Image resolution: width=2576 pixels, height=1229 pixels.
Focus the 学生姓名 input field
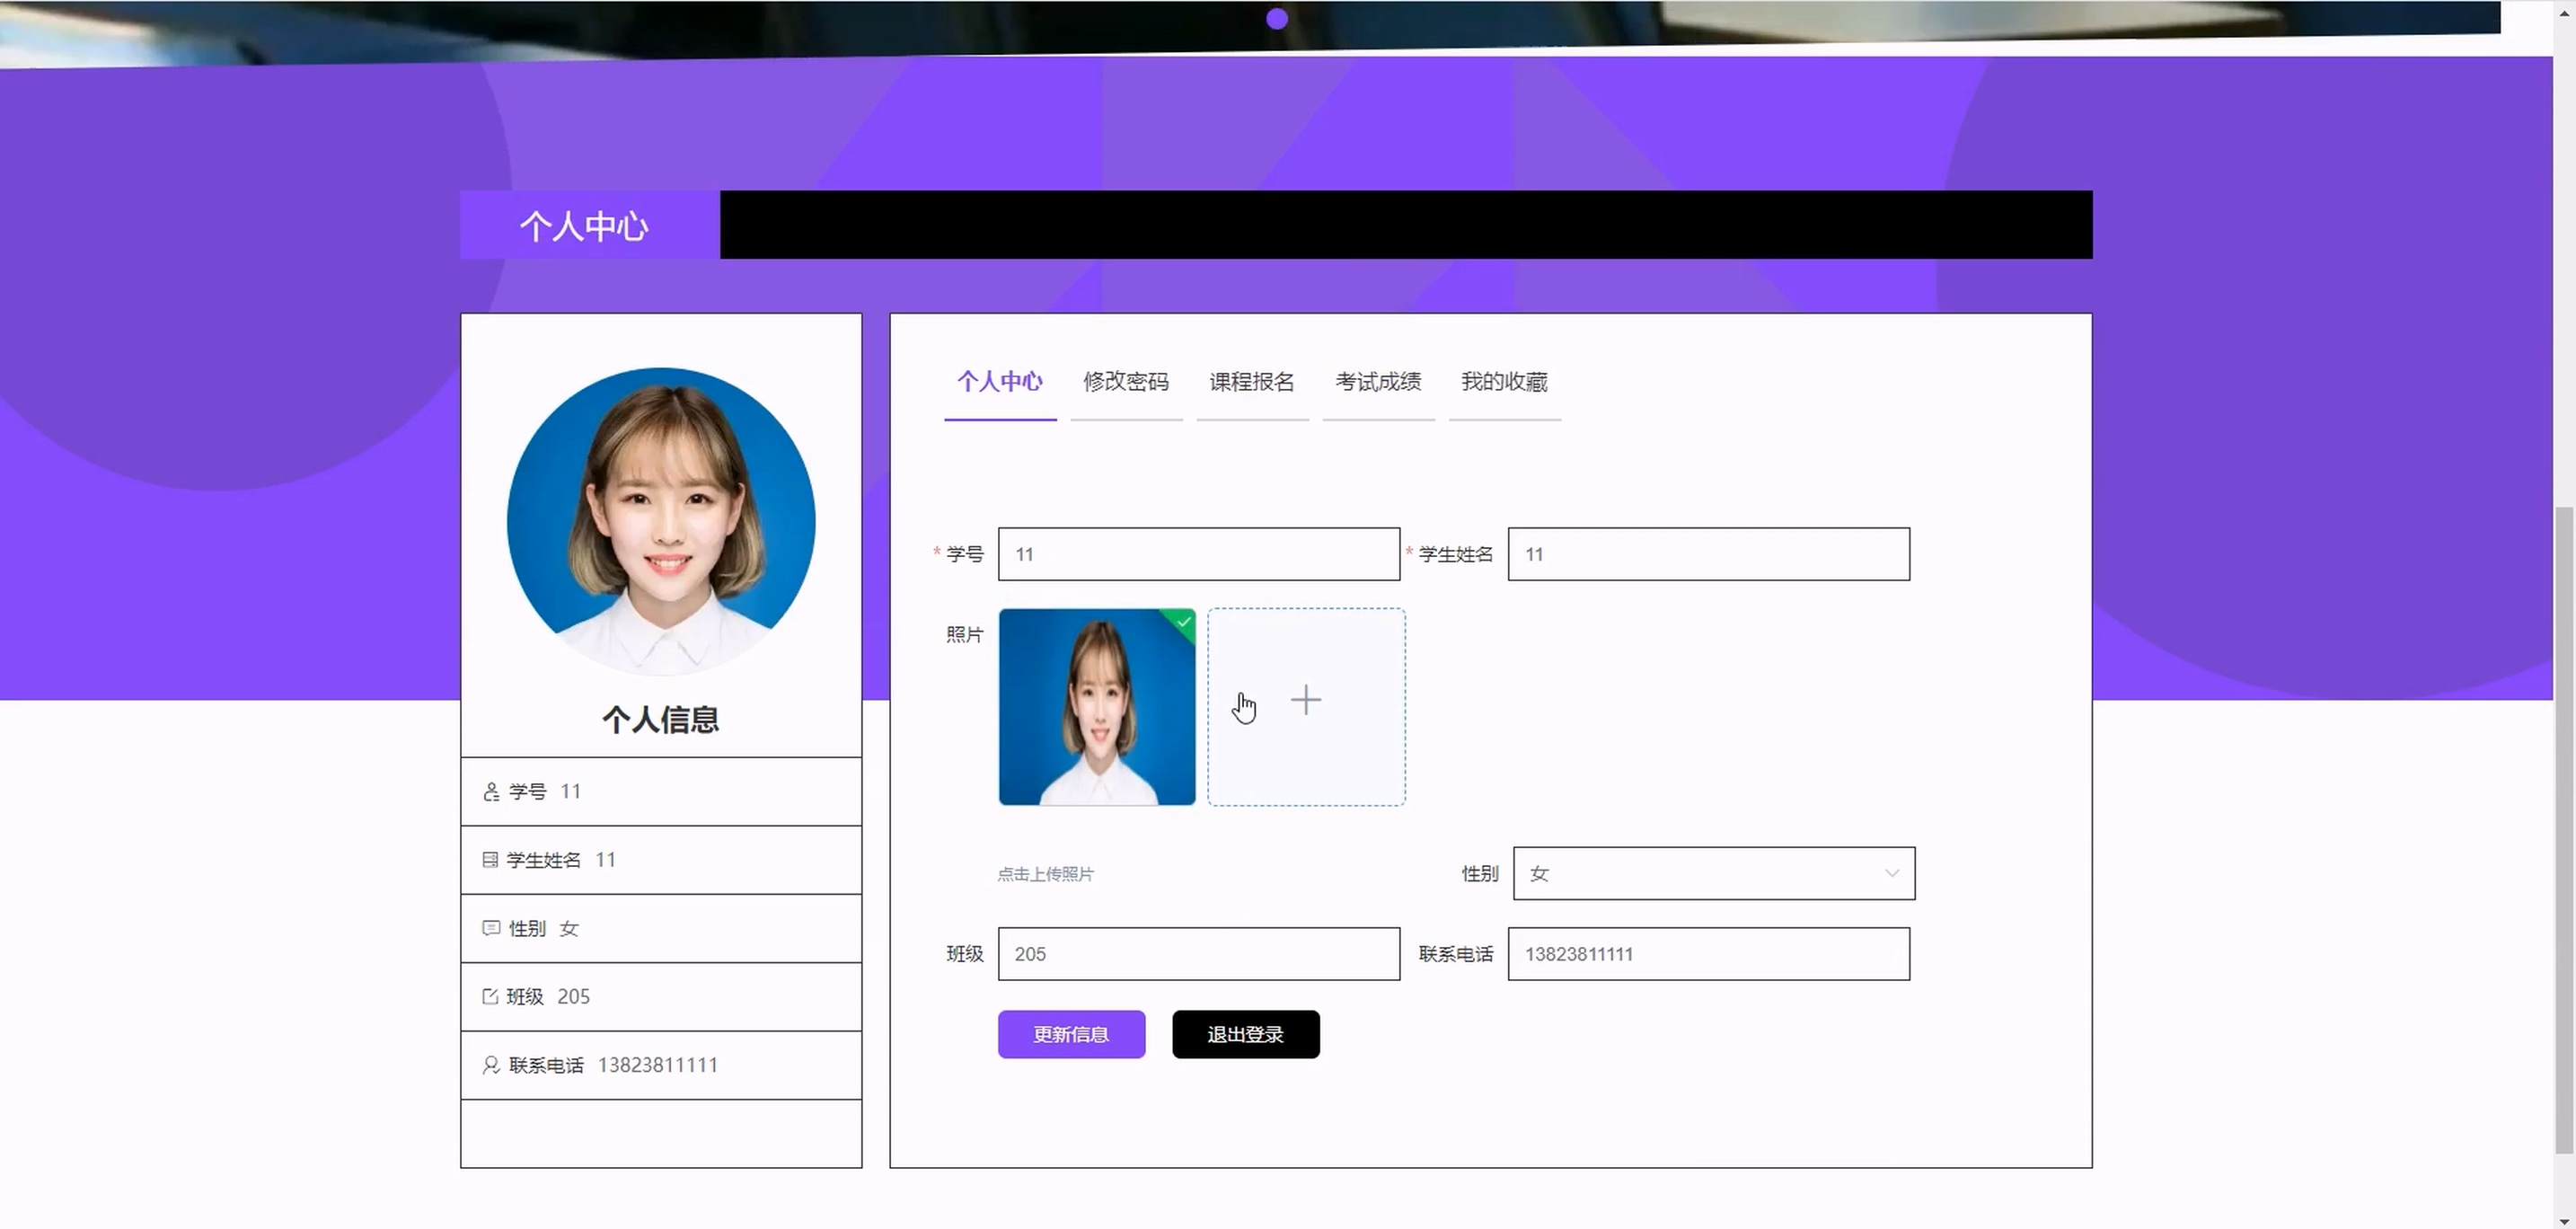coord(1708,554)
